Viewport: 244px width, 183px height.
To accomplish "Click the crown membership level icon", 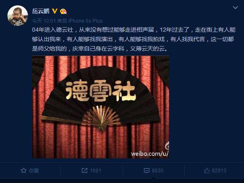I will [x=63, y=12].
